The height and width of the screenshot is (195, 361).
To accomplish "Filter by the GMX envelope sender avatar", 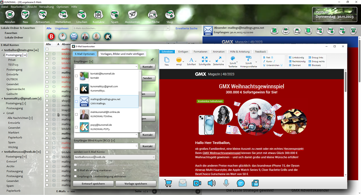I will 74,36.
